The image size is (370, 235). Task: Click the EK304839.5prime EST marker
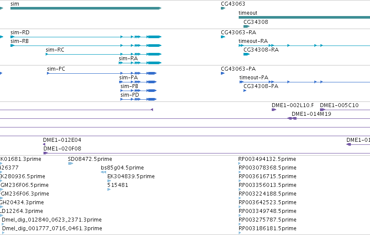[x=109, y=181]
